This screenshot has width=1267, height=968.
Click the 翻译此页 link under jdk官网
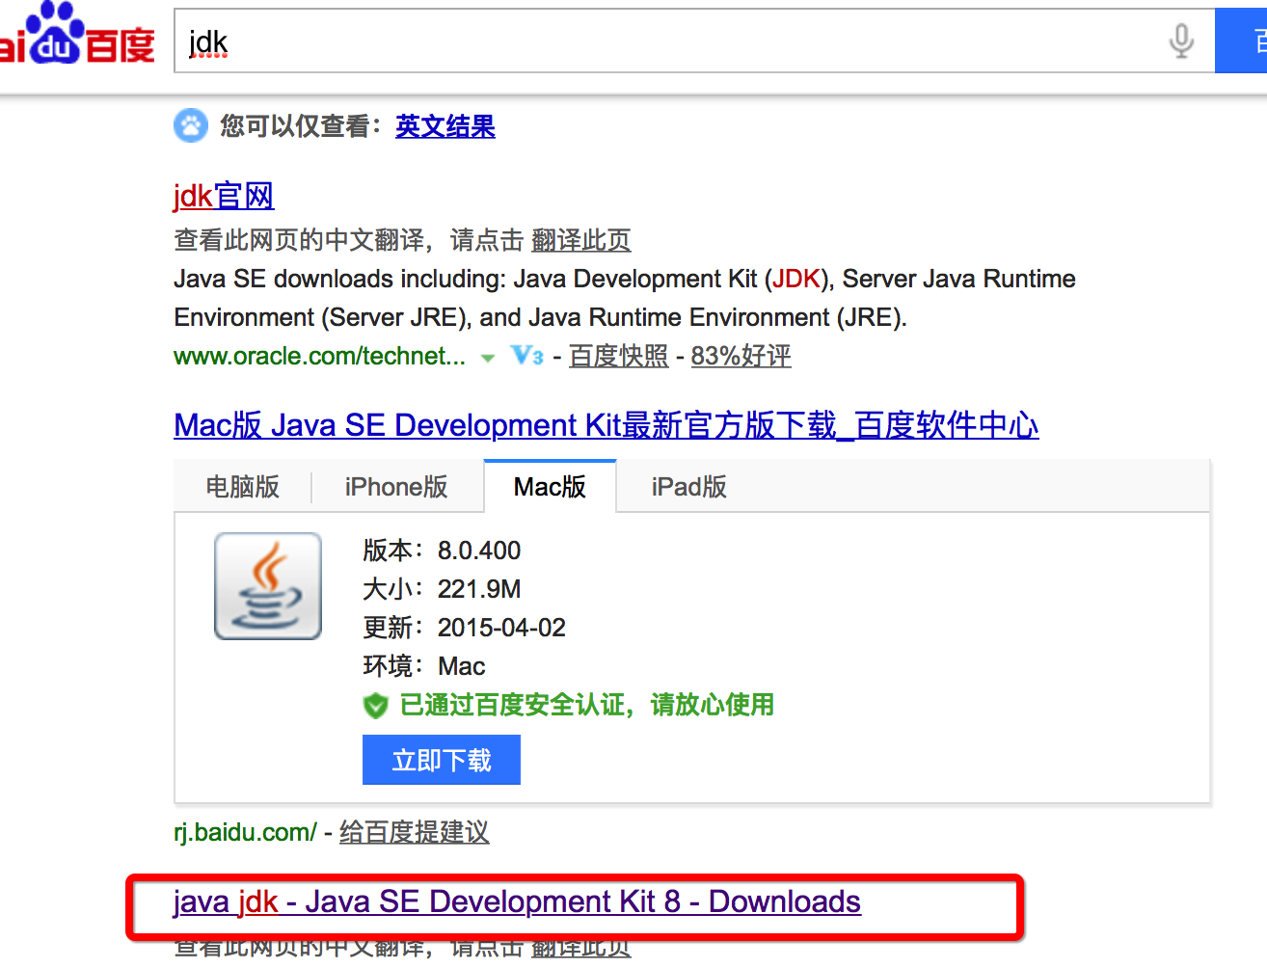pyautogui.click(x=581, y=240)
